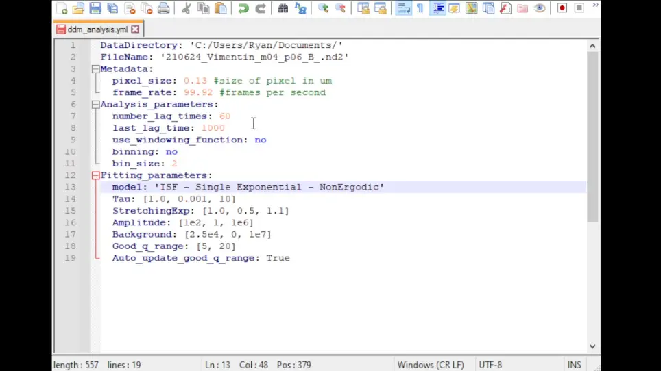Undo last change with green arrow
The width and height of the screenshot is (661, 371).
pyautogui.click(x=243, y=8)
